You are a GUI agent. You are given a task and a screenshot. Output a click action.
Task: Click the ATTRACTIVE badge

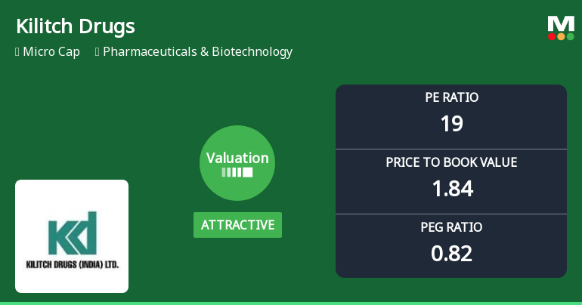[x=237, y=225]
